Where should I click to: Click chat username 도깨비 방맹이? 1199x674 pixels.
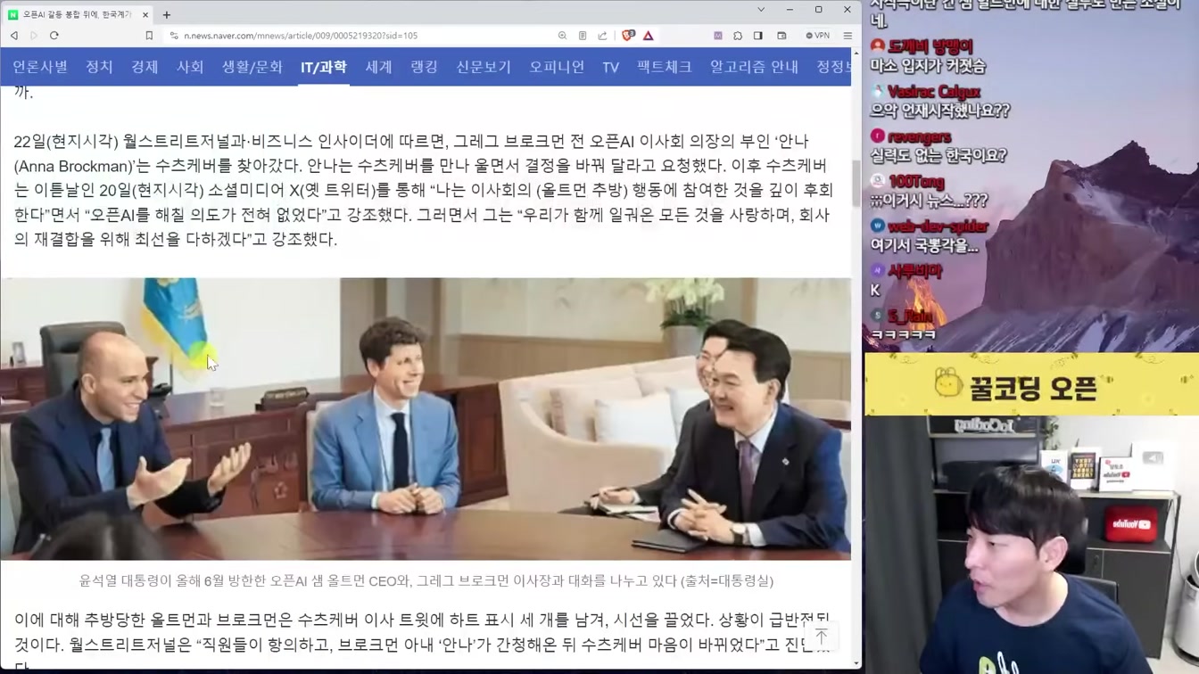coord(930,46)
